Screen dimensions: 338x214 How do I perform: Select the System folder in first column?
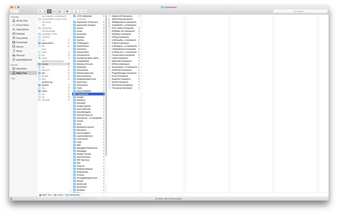click(54, 85)
